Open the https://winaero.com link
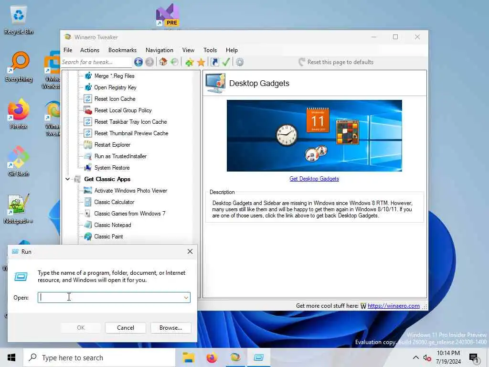Viewport: 489px width, 367px height. click(x=393, y=306)
